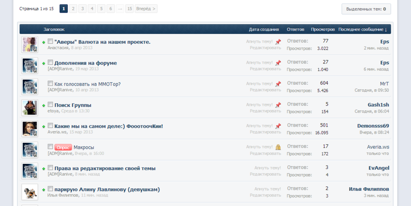
Task: Click the pin icon on Дополнения на форуме row
Action: pos(278,63)
